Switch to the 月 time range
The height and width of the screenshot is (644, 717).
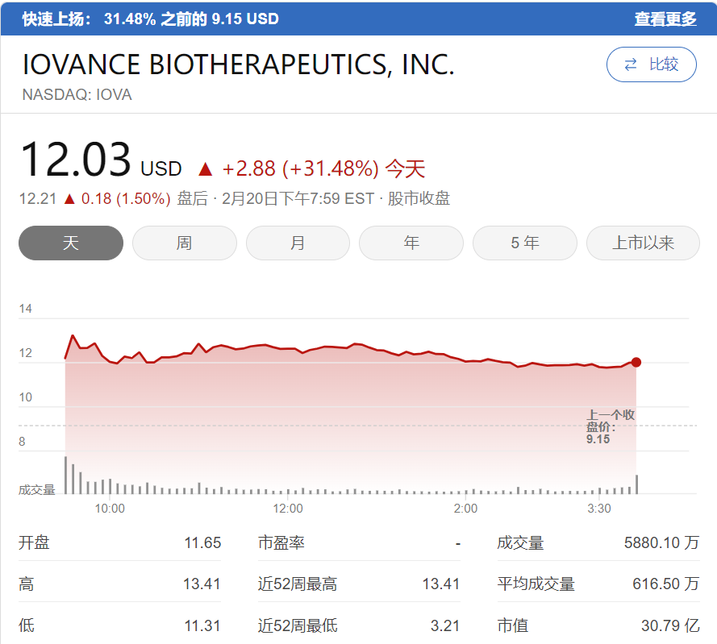pyautogui.click(x=298, y=243)
